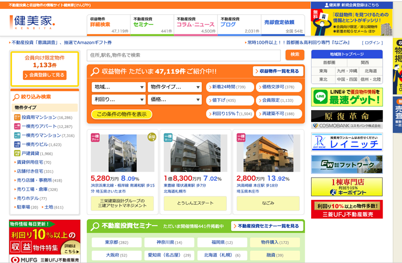Click the 原復革命 COSMOBANK banner
This screenshot has width=402, height=263.
click(347, 120)
